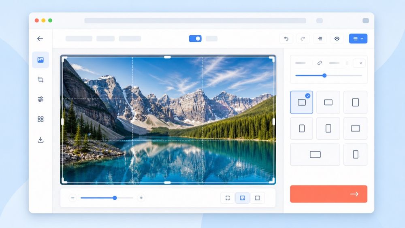Click the highlighted fit-to-frame view icon

pyautogui.click(x=243, y=198)
